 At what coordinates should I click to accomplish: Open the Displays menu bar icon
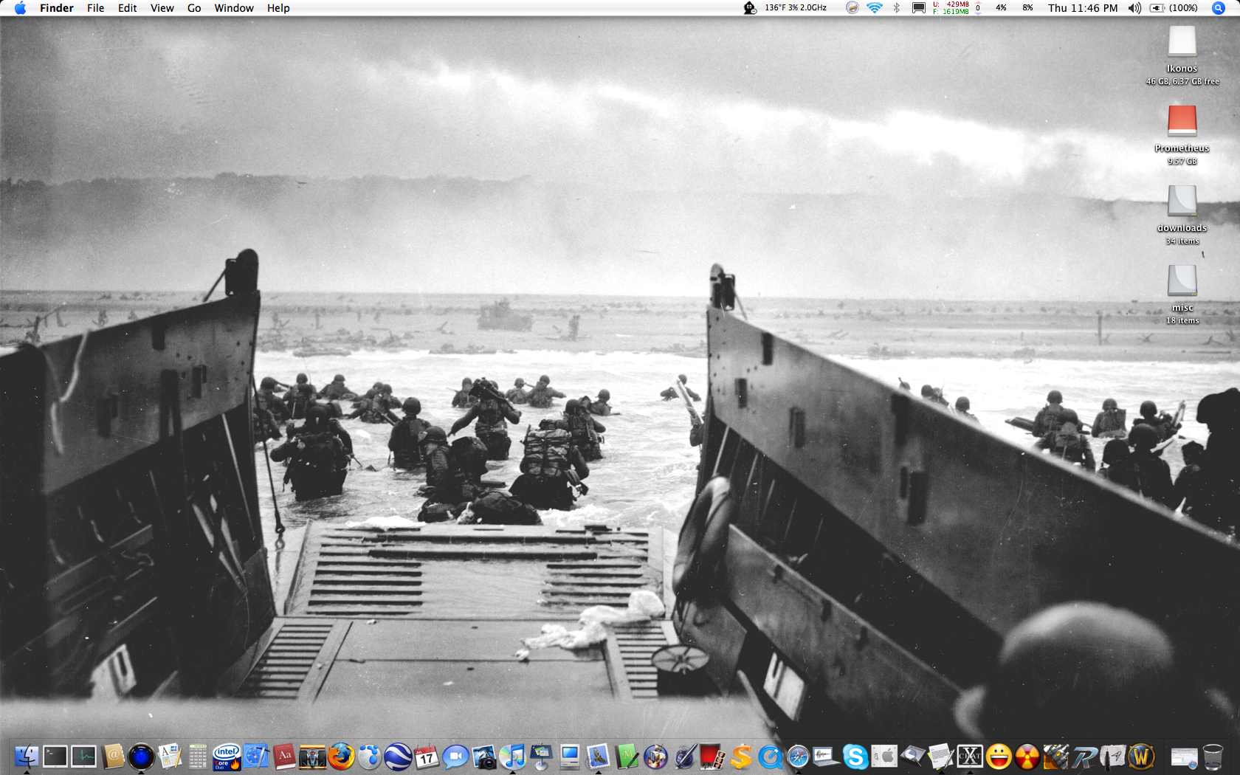coord(919,8)
